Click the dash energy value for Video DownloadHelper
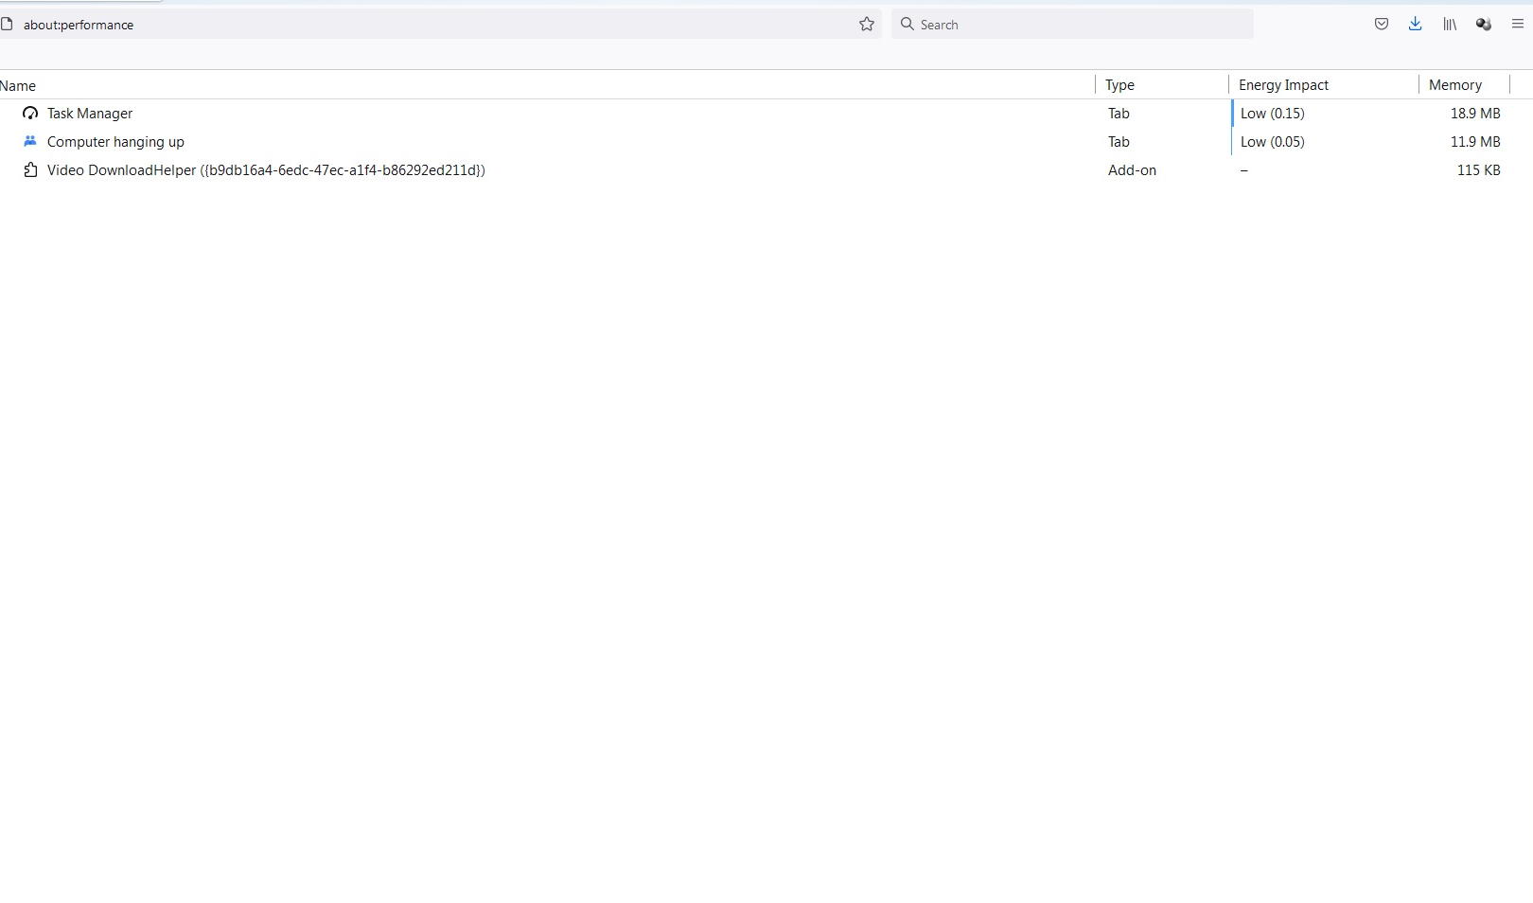 coord(1243,170)
